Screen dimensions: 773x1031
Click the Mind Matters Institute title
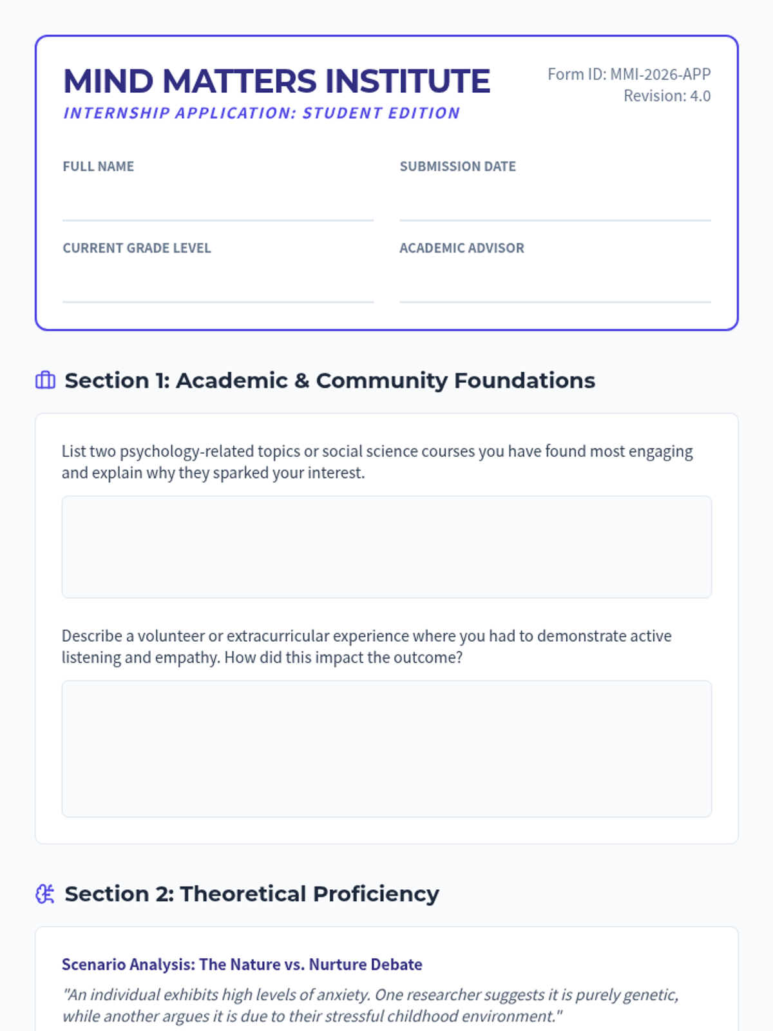(x=276, y=81)
